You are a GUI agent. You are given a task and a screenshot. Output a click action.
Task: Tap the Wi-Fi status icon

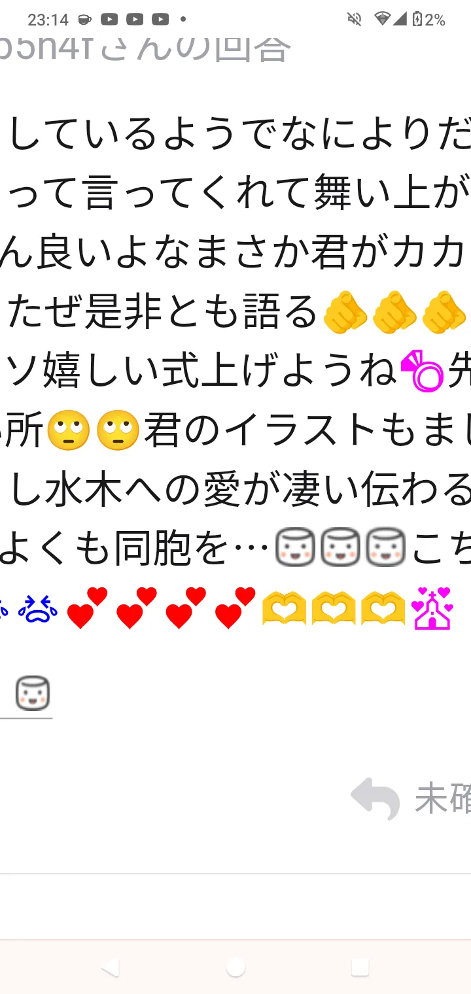click(383, 19)
